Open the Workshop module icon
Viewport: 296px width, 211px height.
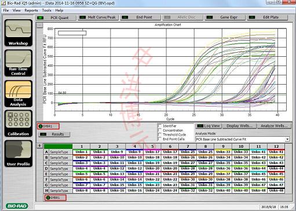point(19,32)
